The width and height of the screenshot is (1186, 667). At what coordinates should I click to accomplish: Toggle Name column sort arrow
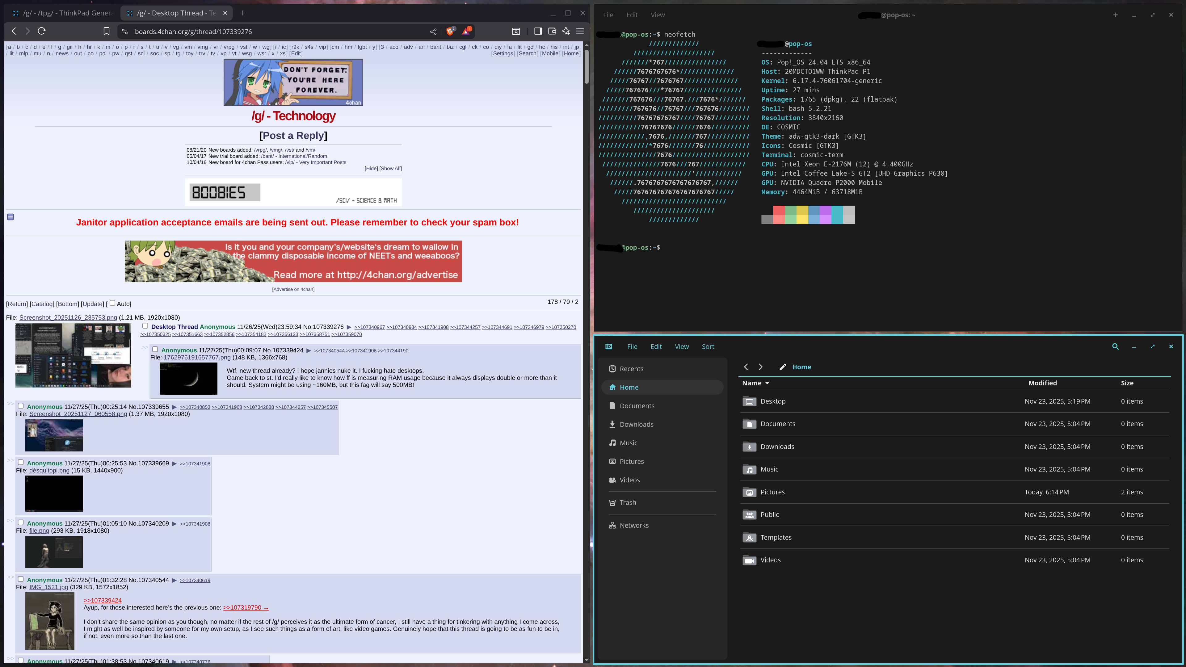(767, 383)
